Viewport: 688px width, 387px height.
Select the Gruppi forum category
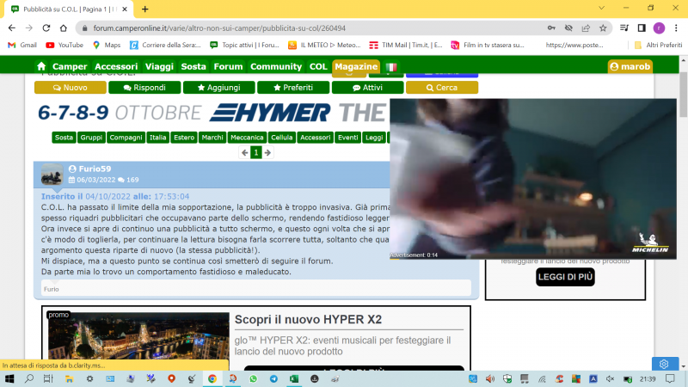coord(91,138)
